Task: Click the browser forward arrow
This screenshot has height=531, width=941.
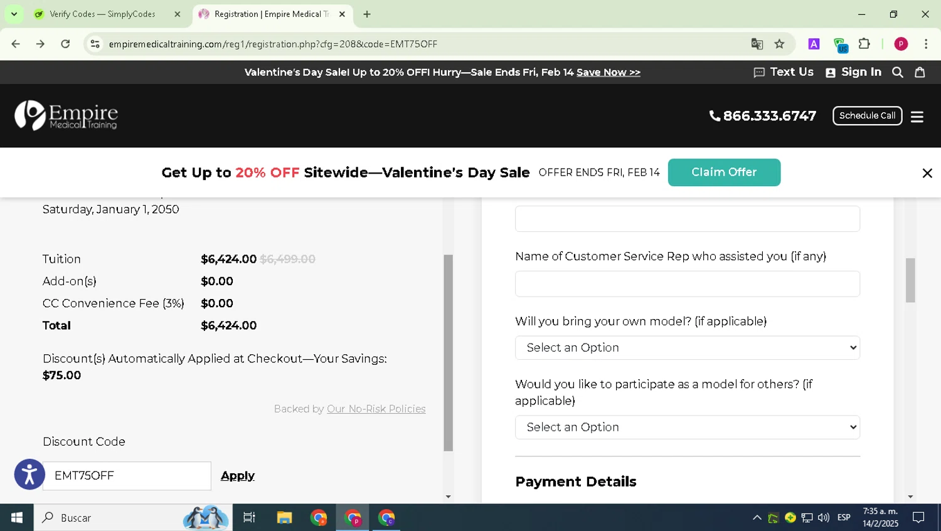Action: [40, 44]
